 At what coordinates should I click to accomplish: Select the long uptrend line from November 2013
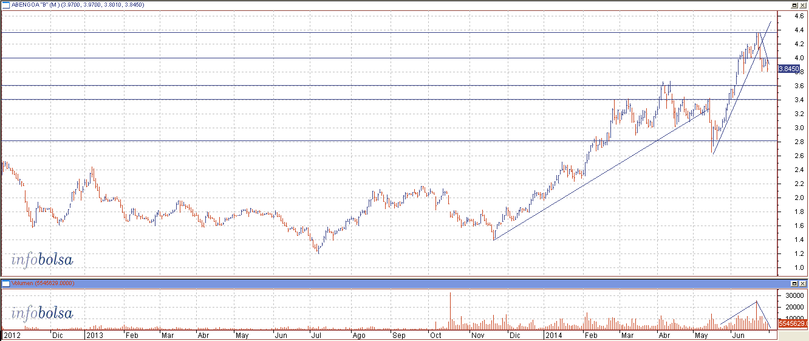click(601, 173)
